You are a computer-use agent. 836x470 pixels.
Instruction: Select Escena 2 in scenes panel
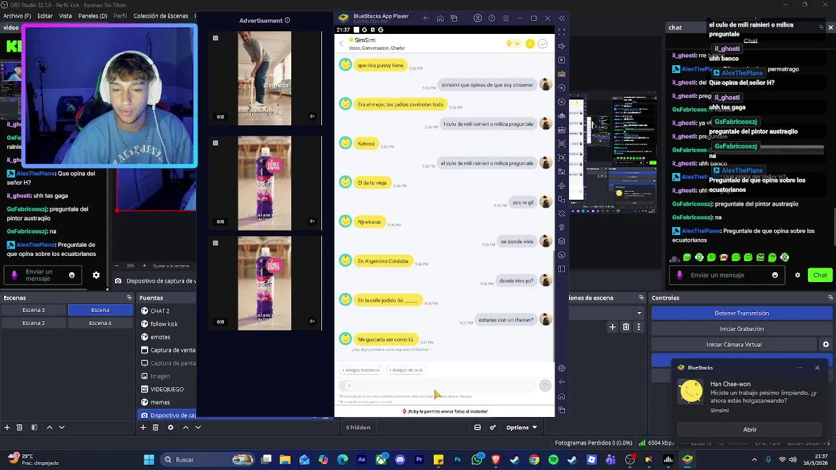click(34, 323)
